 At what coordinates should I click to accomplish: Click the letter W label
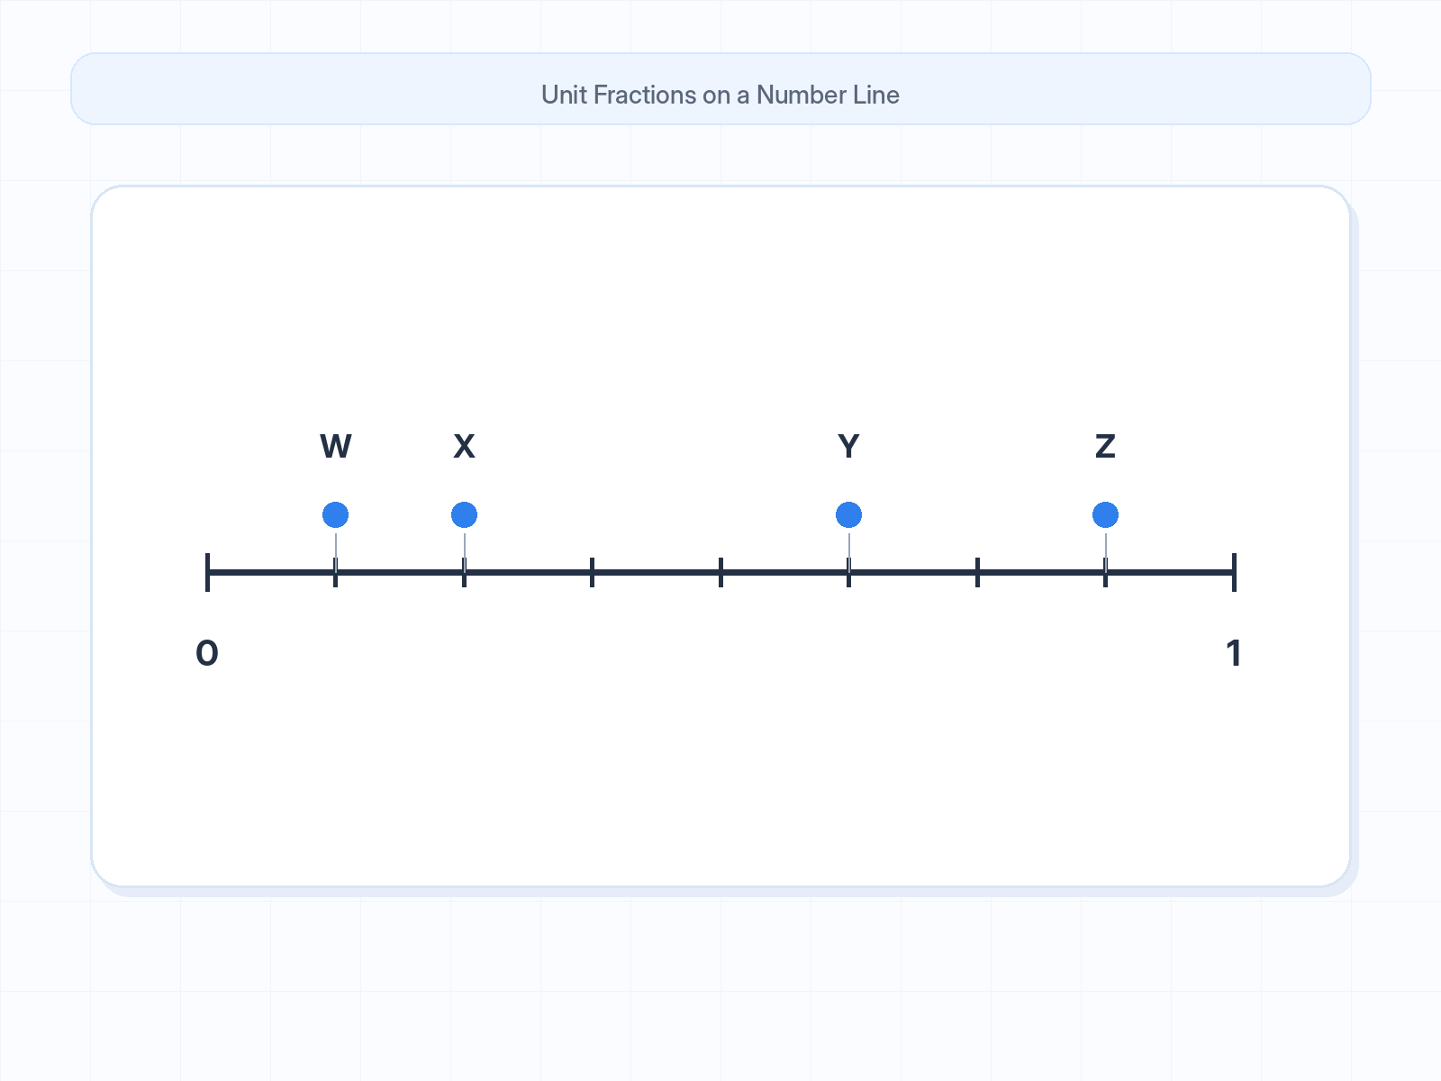[336, 447]
